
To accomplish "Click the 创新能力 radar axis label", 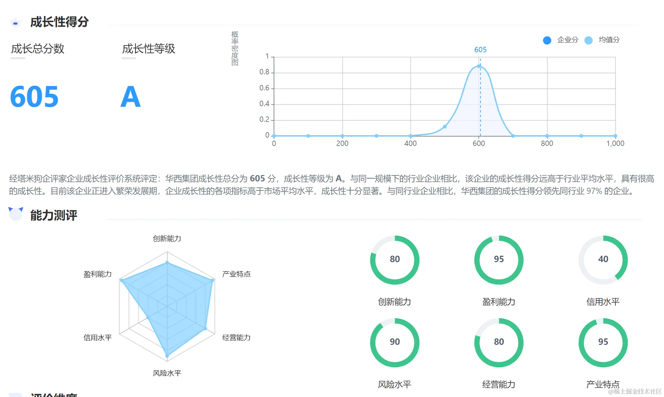I will [167, 239].
